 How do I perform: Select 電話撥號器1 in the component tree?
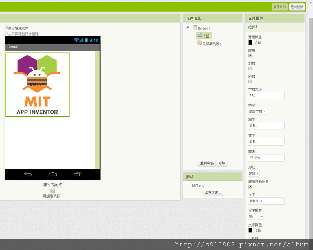[x=212, y=44]
